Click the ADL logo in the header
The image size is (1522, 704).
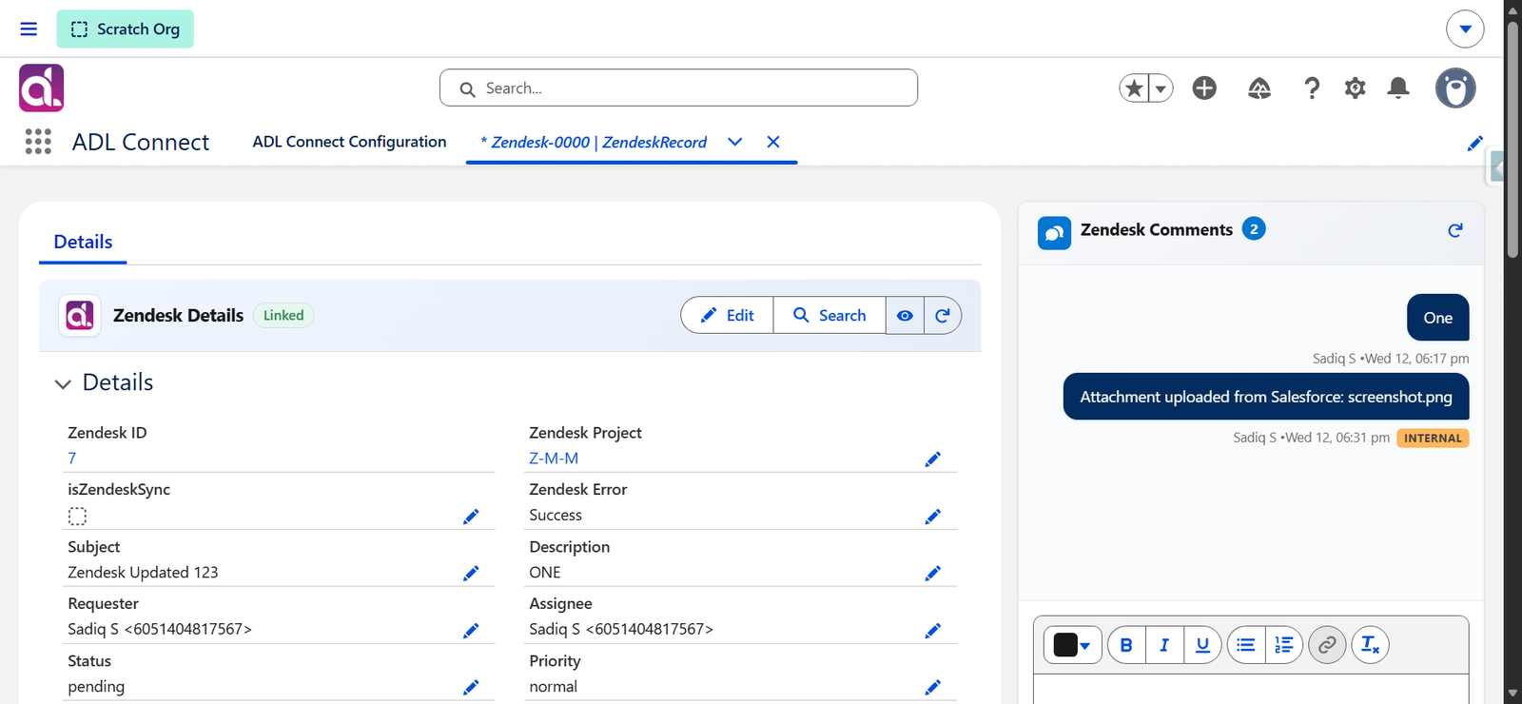[41, 88]
